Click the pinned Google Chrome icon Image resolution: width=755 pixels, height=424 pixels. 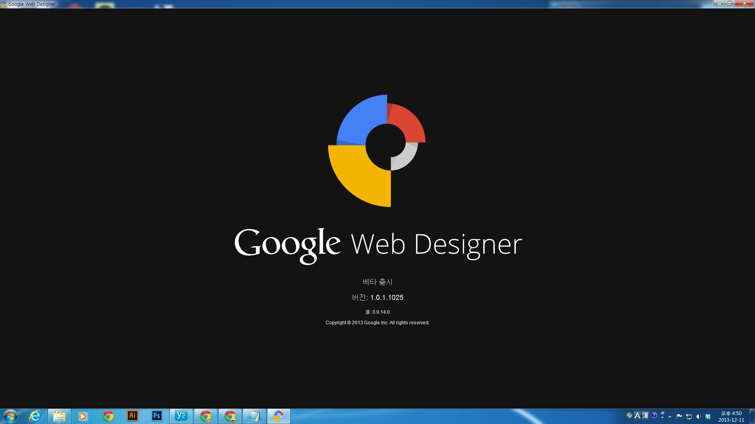tap(108, 416)
